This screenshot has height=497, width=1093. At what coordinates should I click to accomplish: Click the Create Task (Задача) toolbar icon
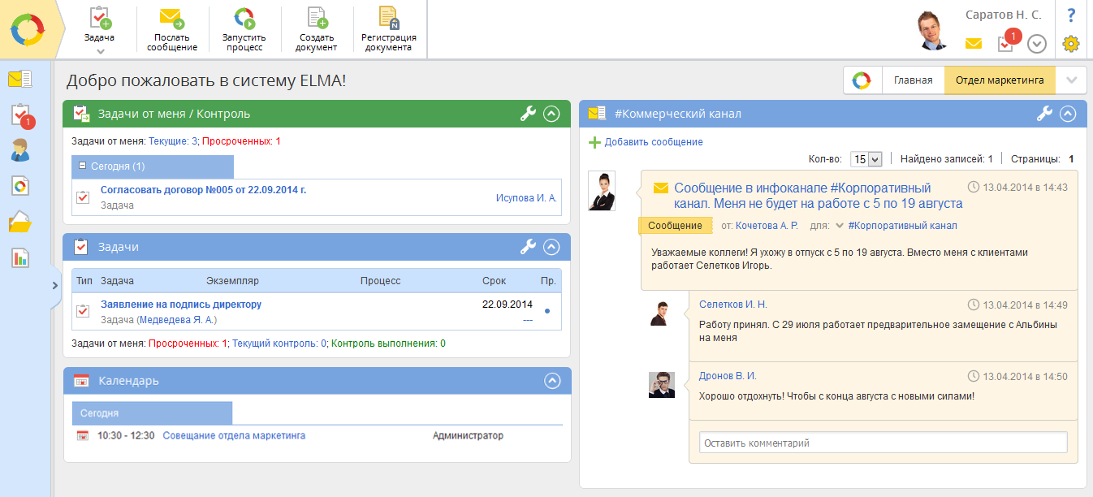99,19
